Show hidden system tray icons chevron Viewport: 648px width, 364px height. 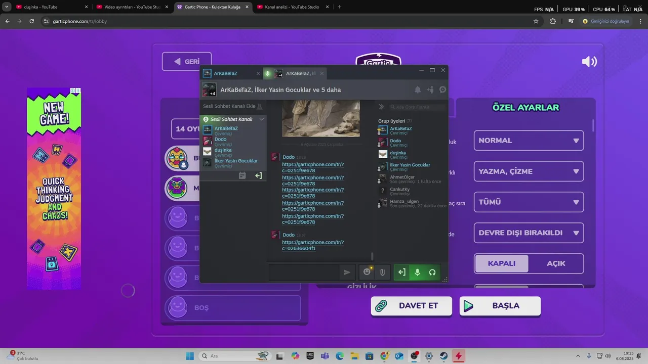pyautogui.click(x=578, y=356)
